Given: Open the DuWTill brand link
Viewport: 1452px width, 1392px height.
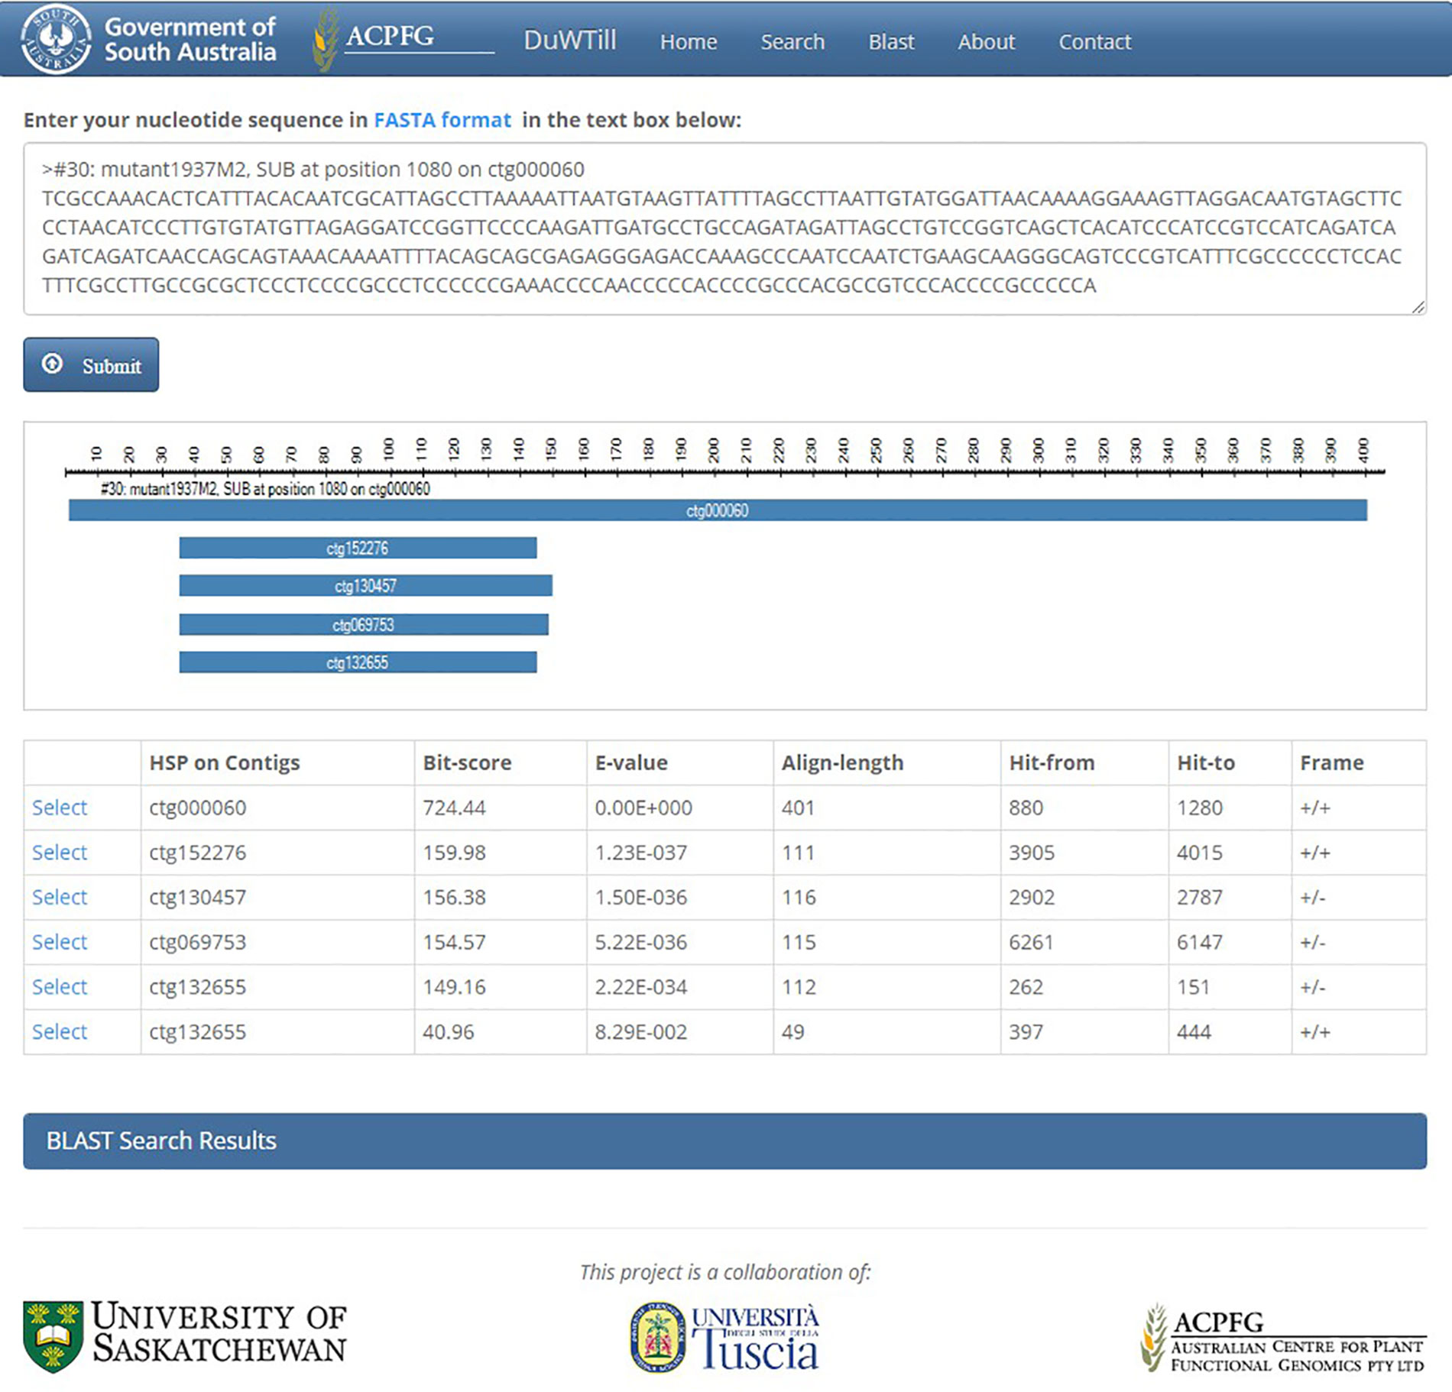Looking at the screenshot, I should click(569, 40).
